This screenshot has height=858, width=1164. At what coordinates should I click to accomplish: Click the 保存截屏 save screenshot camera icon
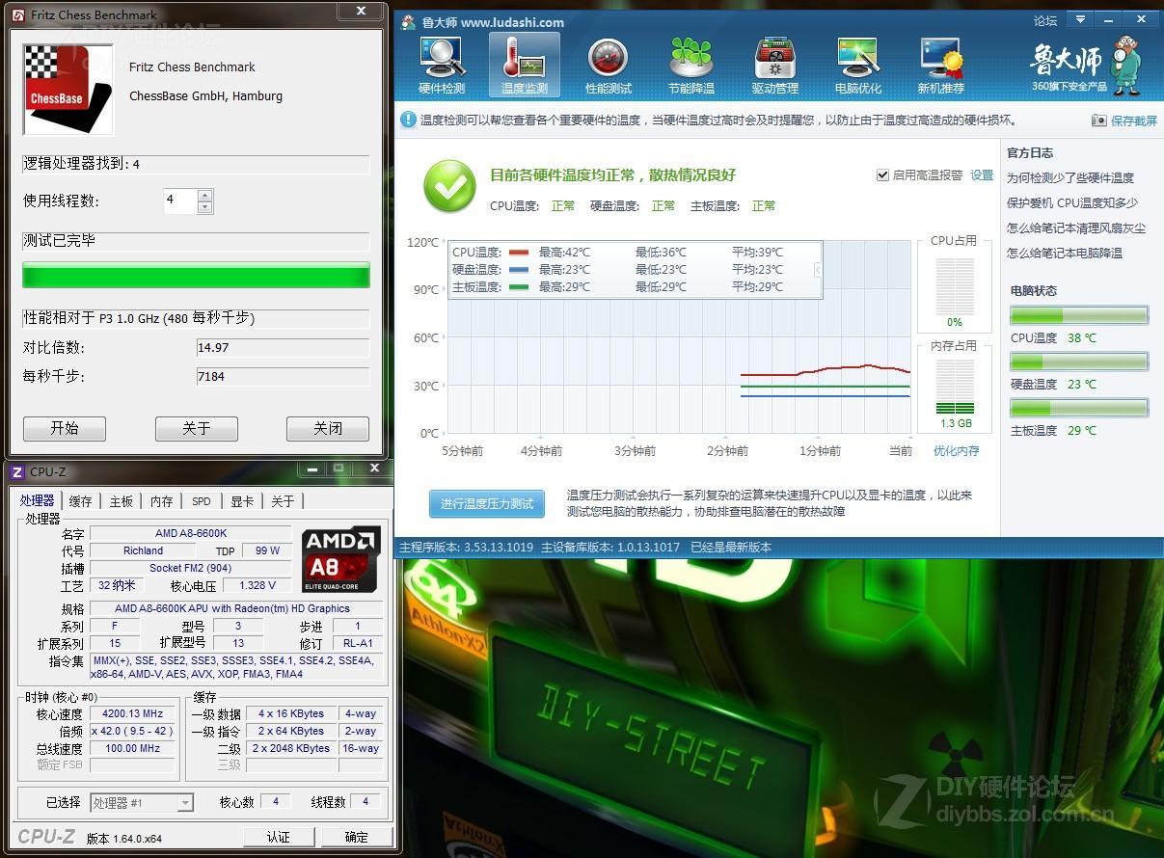(1098, 121)
